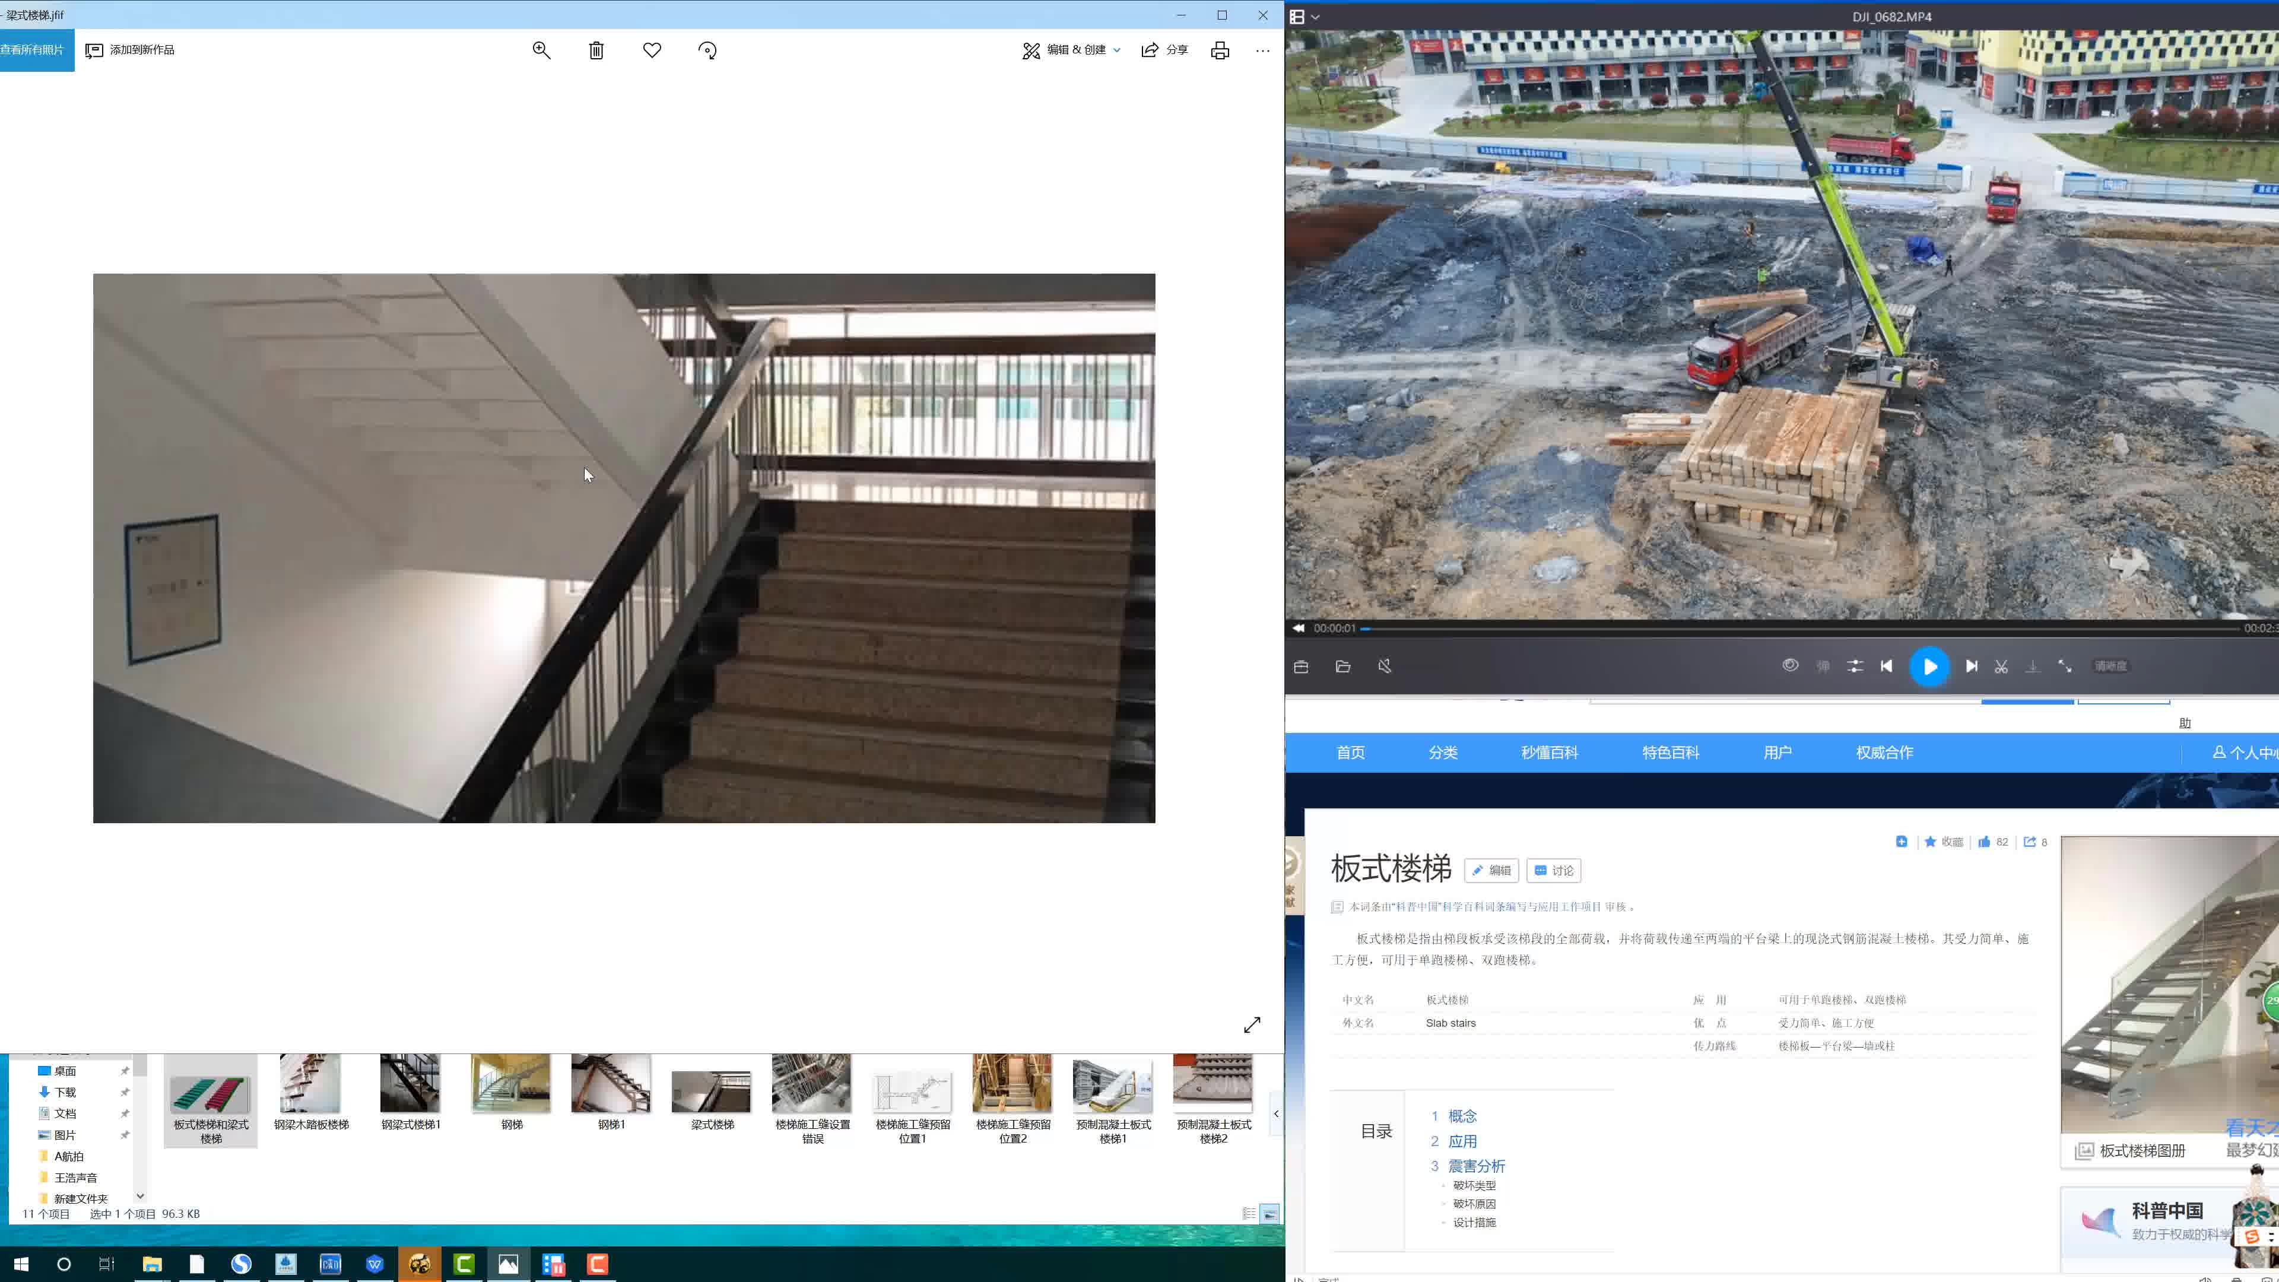Click the scissors clip tool in player
The width and height of the screenshot is (2279, 1282).
click(2001, 666)
